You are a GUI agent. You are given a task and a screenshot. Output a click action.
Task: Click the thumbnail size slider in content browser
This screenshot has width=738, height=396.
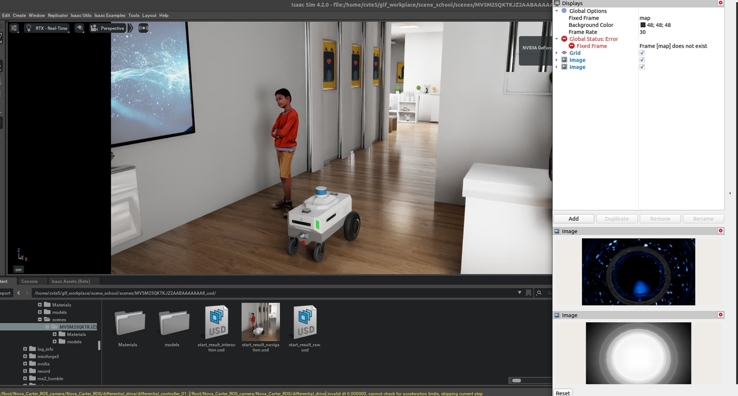[517, 380]
